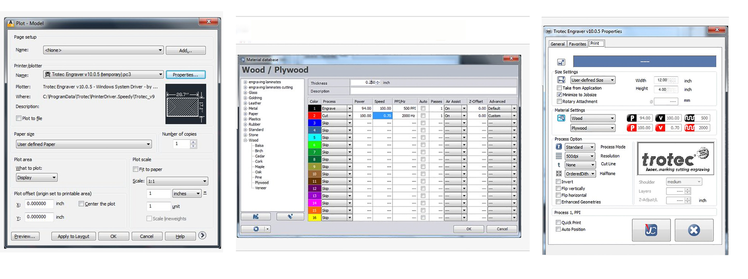This screenshot has width=748, height=279.
Task: Toggle the Center the plot checkbox
Action: pos(81,204)
